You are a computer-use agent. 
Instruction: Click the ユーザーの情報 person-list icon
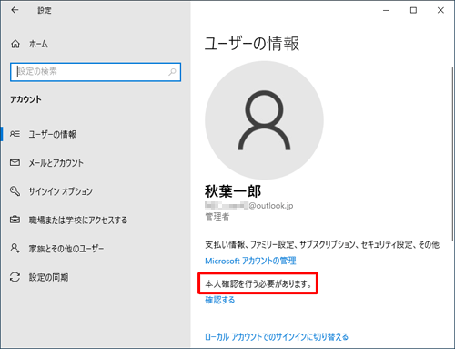pos(15,134)
